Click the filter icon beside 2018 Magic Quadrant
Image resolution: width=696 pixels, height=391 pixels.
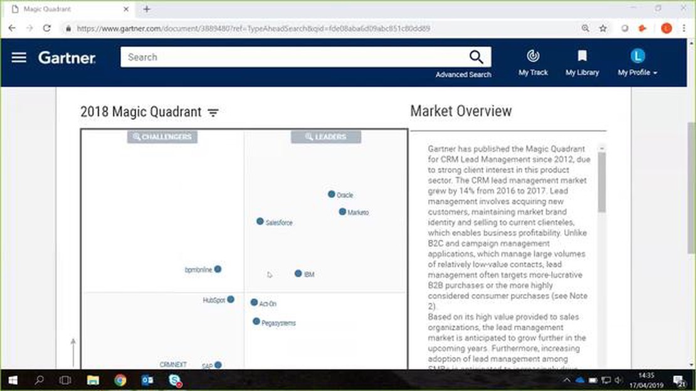[213, 113]
